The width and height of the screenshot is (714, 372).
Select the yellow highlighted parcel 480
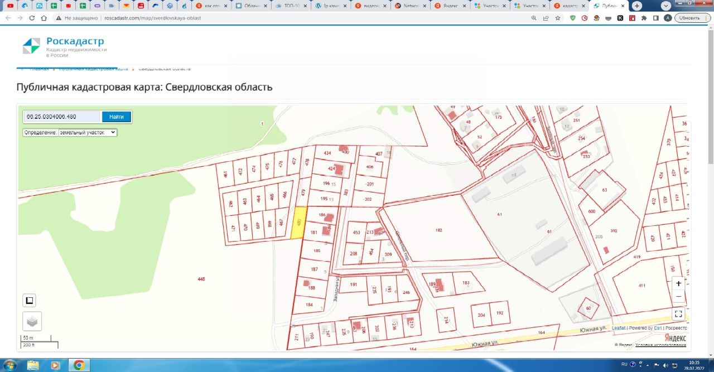299,223
